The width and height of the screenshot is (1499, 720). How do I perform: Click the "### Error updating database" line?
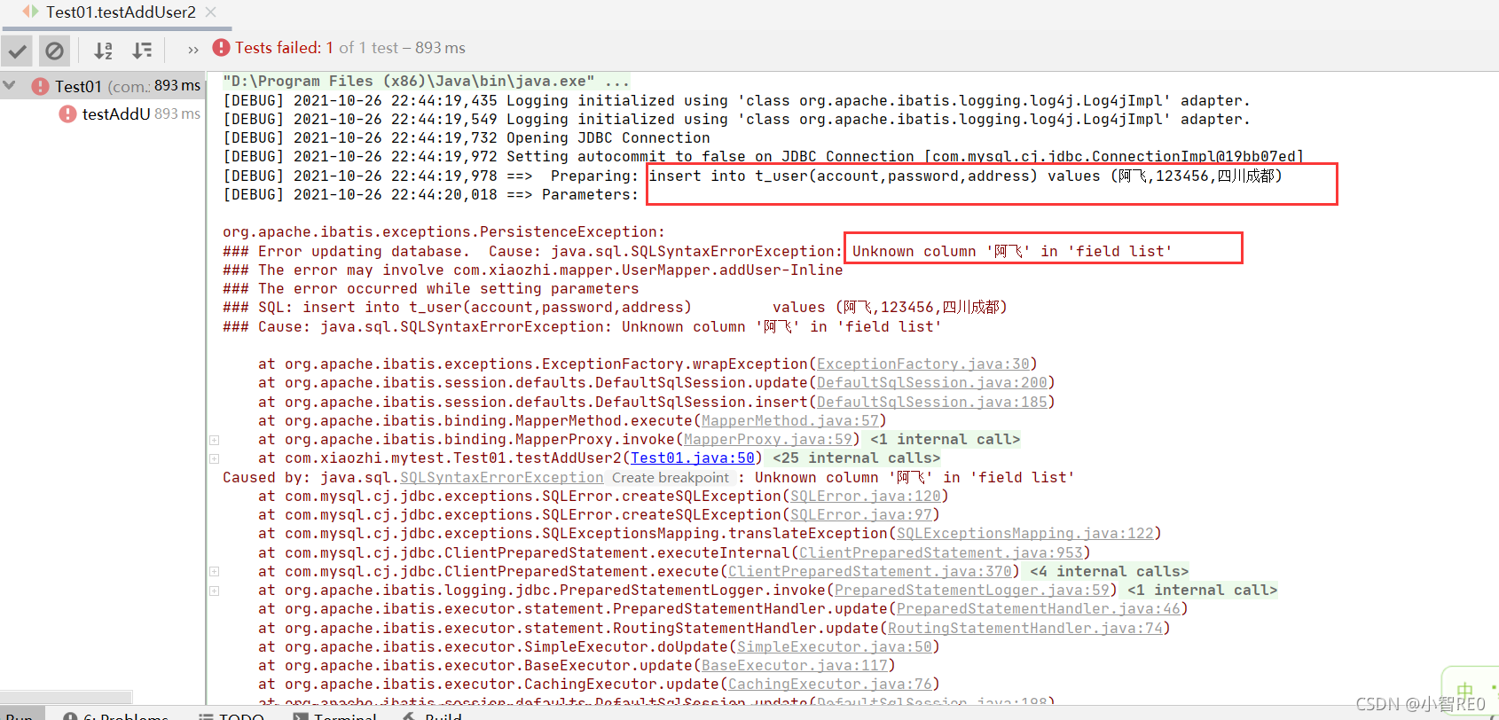[697, 252]
